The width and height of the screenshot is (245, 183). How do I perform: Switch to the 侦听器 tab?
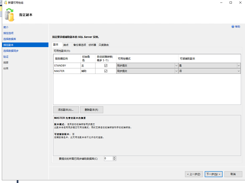(92, 45)
